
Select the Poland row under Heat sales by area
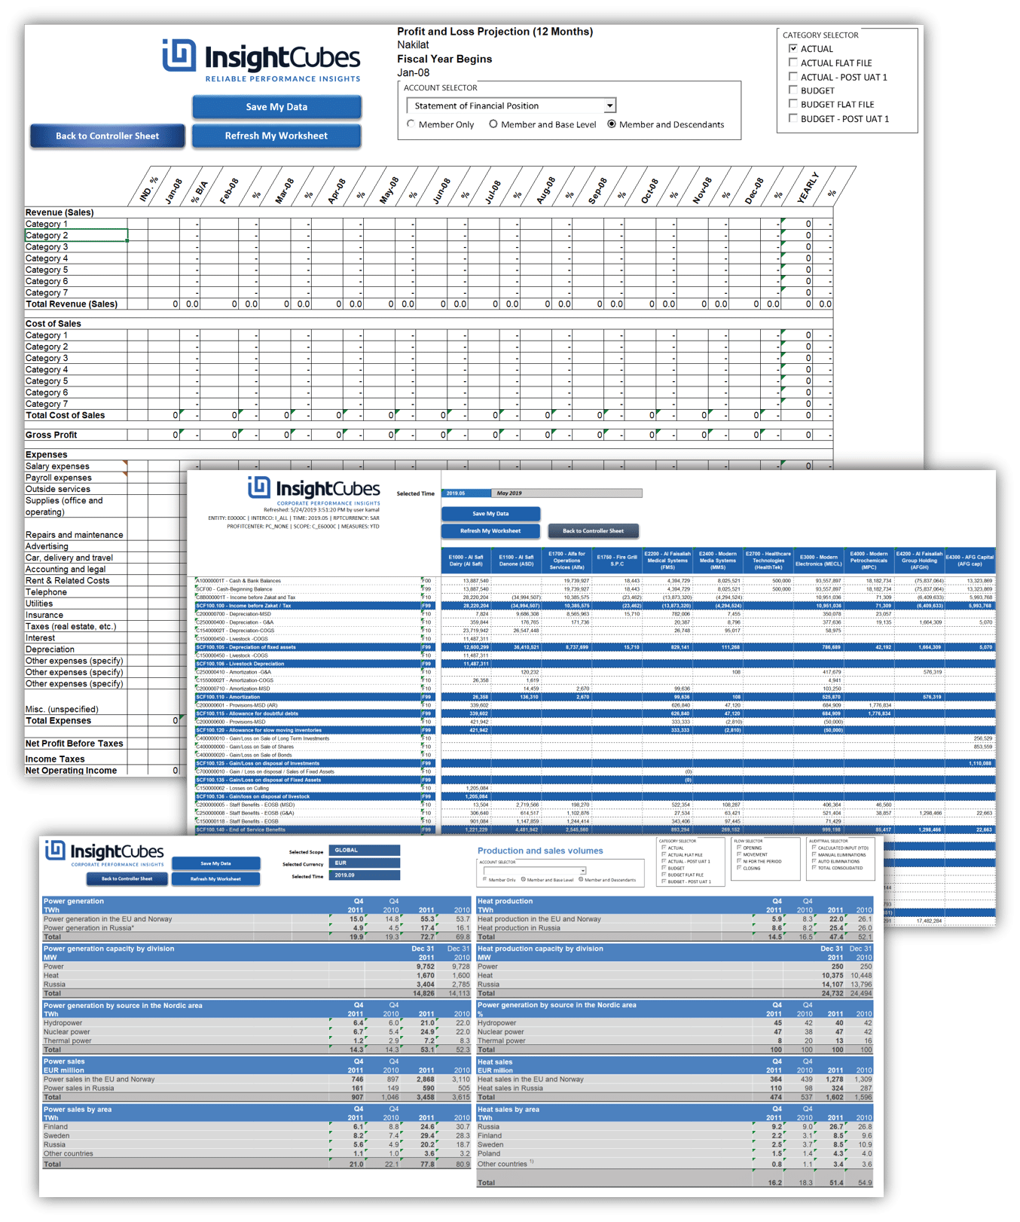(x=675, y=1153)
